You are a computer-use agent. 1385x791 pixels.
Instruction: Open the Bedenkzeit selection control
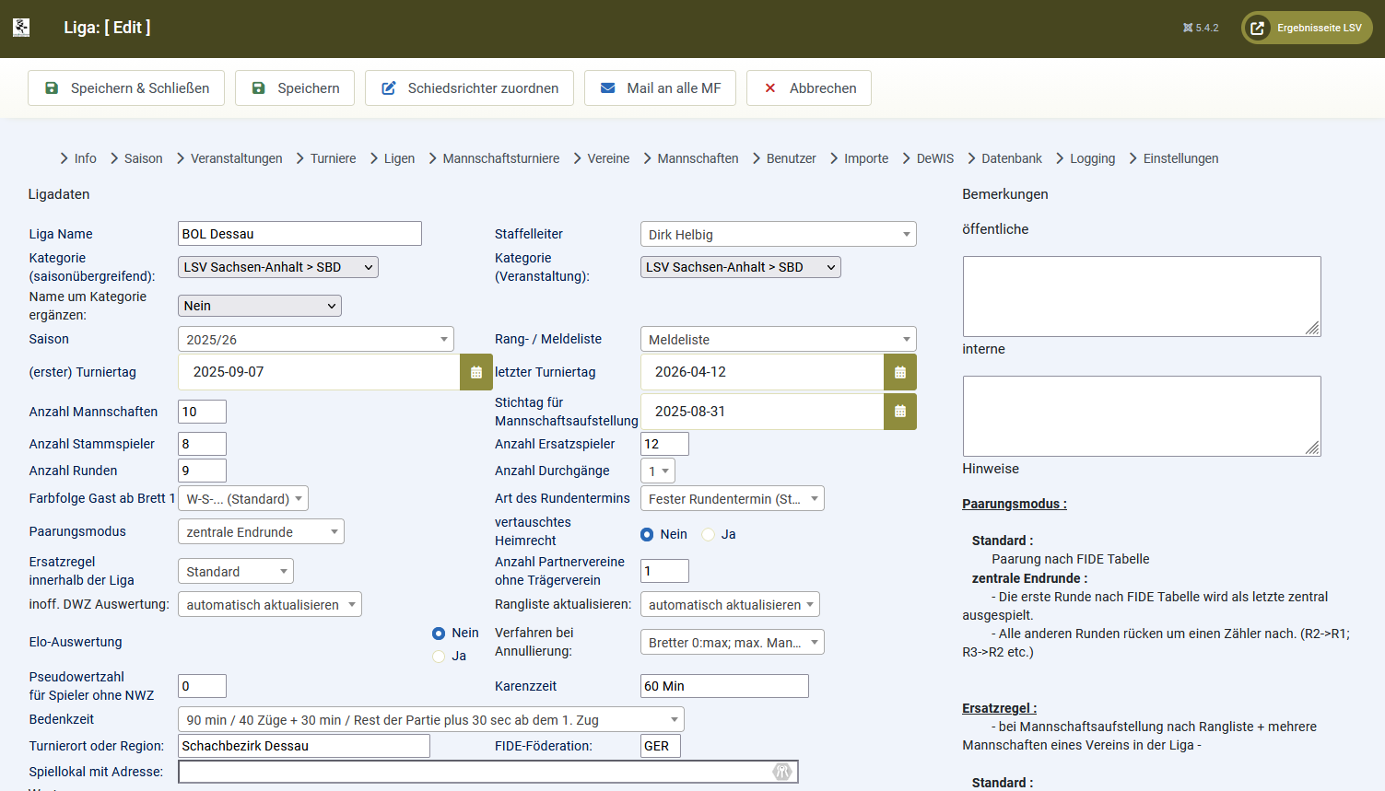tap(430, 719)
